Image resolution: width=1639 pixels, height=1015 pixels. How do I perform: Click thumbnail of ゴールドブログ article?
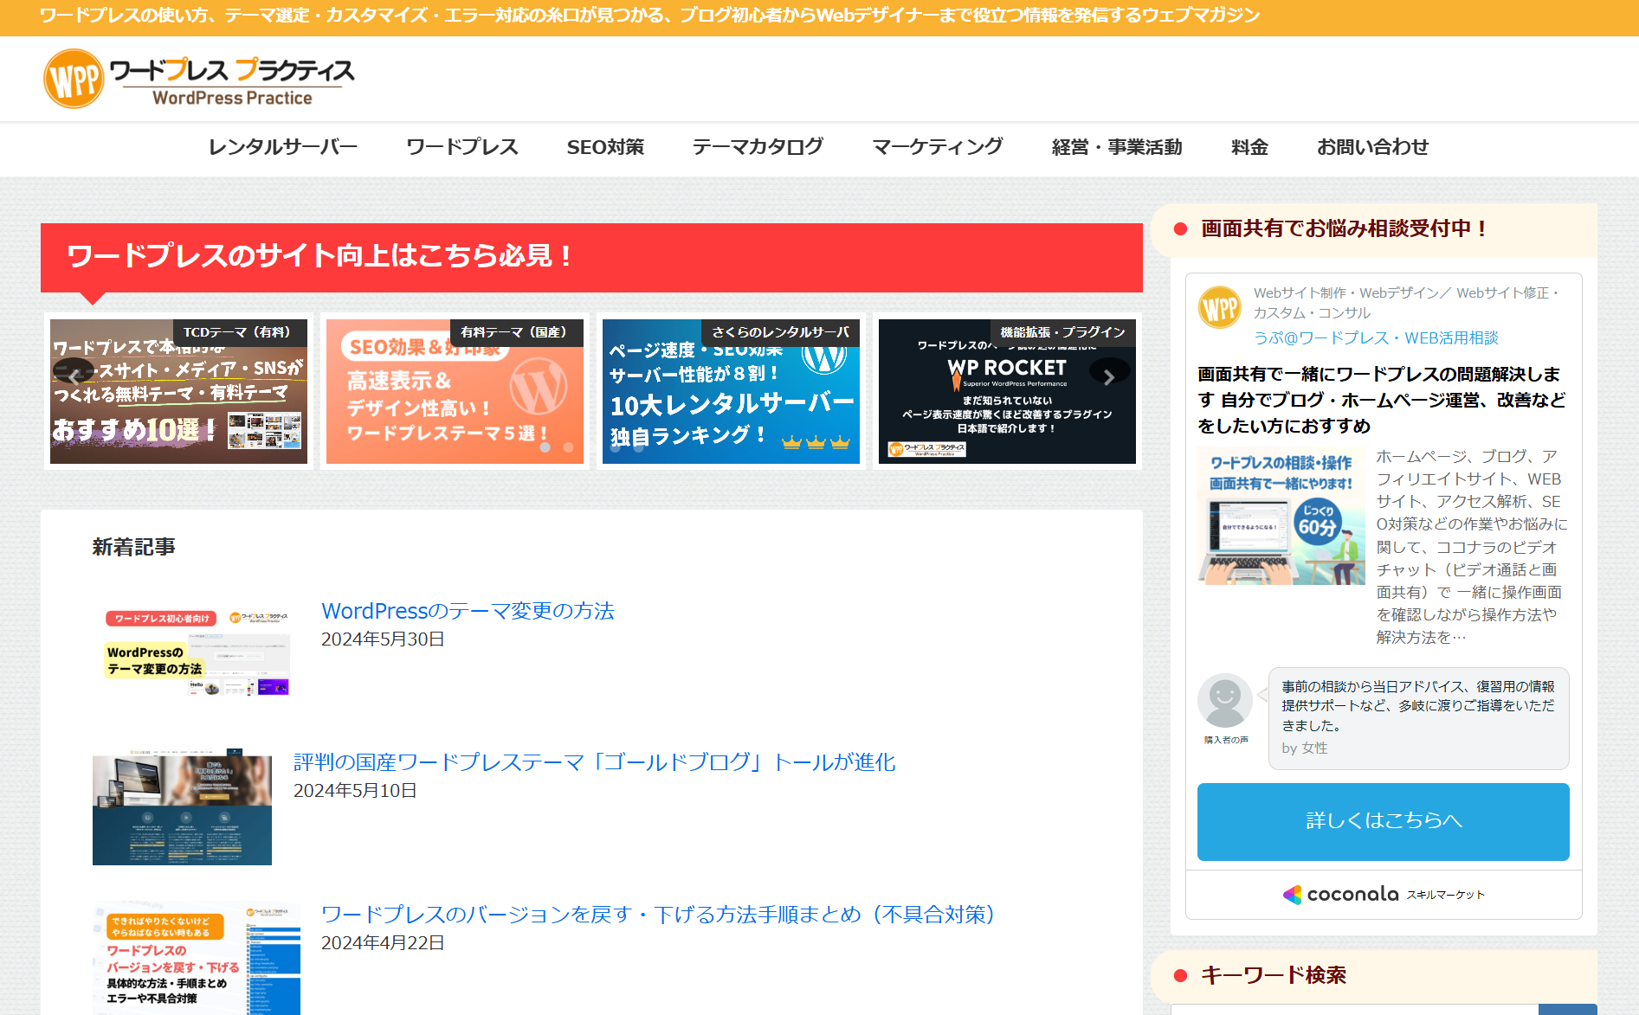(182, 806)
